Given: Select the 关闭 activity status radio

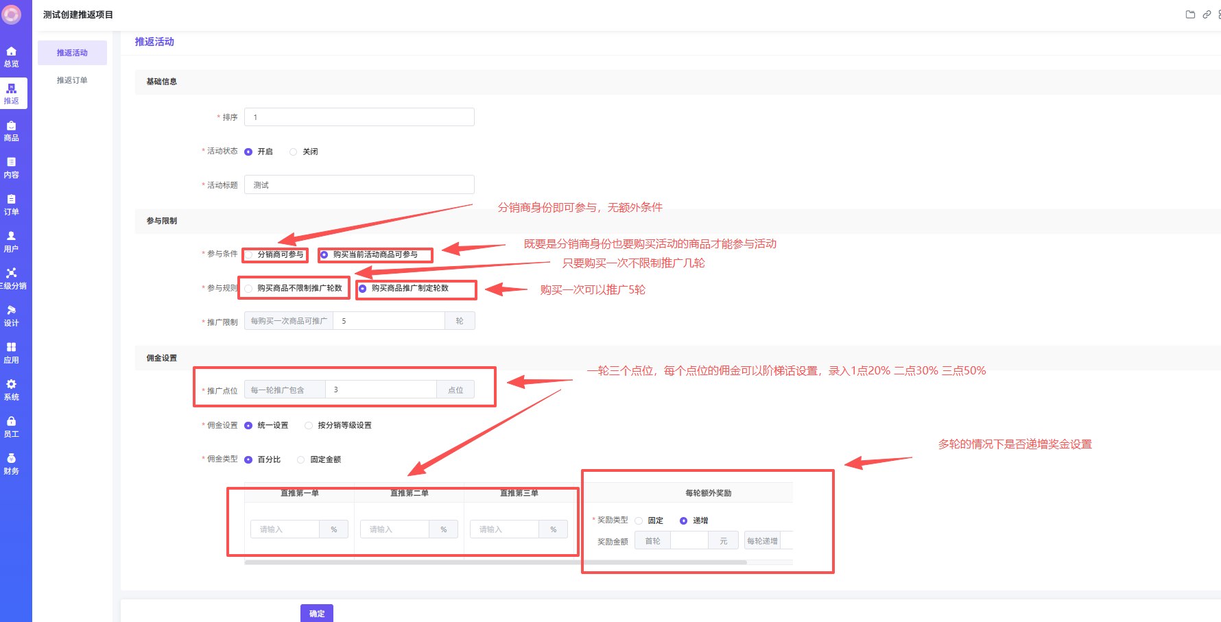Looking at the screenshot, I should click(294, 152).
